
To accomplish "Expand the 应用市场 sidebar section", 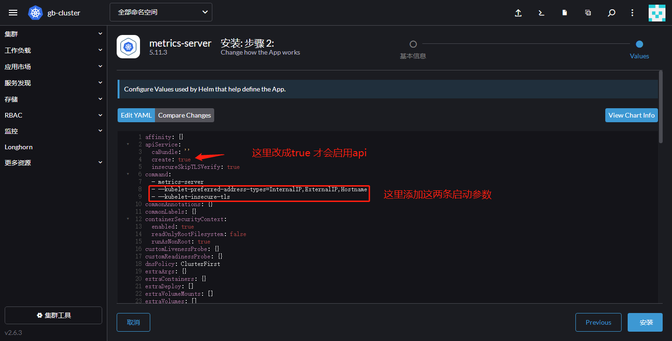I will coord(53,67).
